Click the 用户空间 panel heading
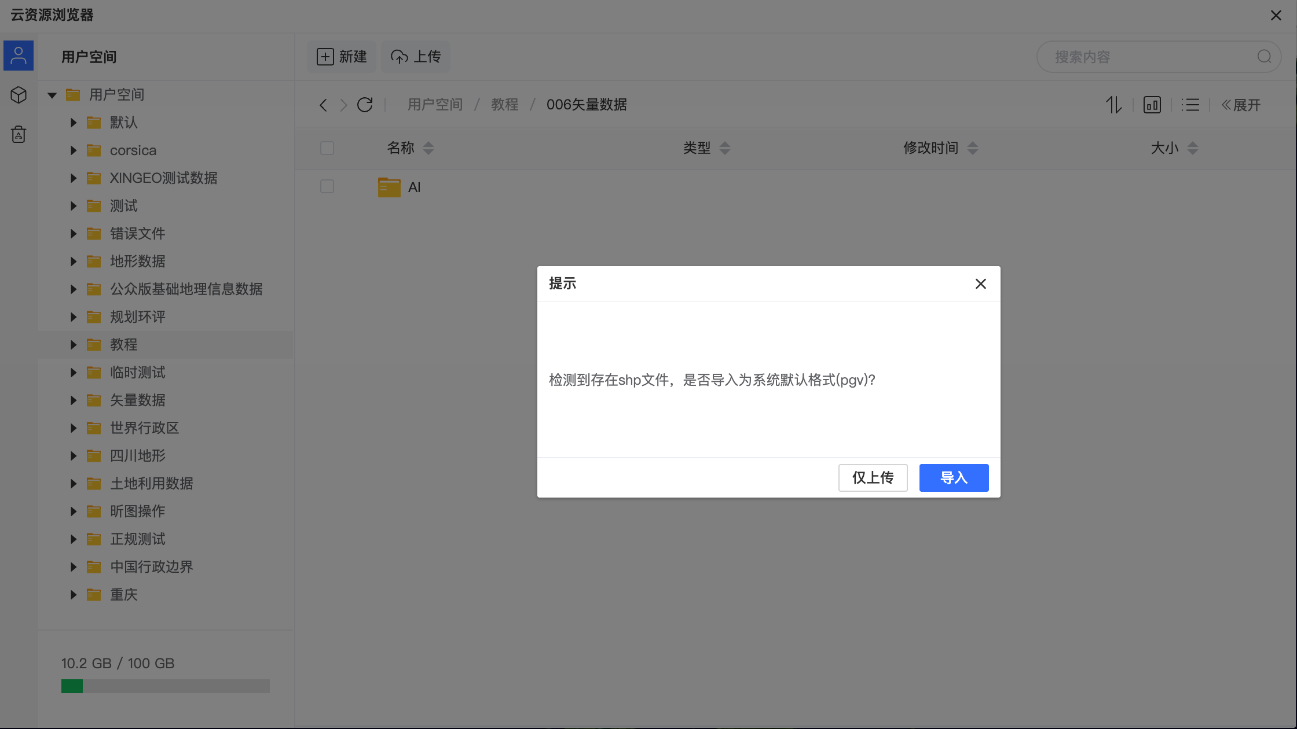This screenshot has height=729, width=1297. [x=89, y=57]
